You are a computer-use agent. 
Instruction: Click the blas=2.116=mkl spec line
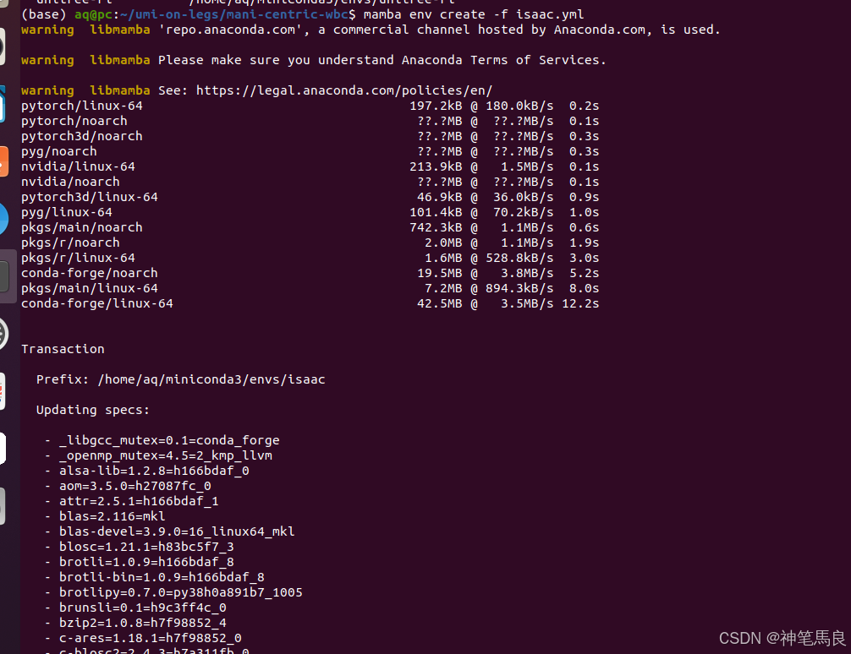pos(113,515)
